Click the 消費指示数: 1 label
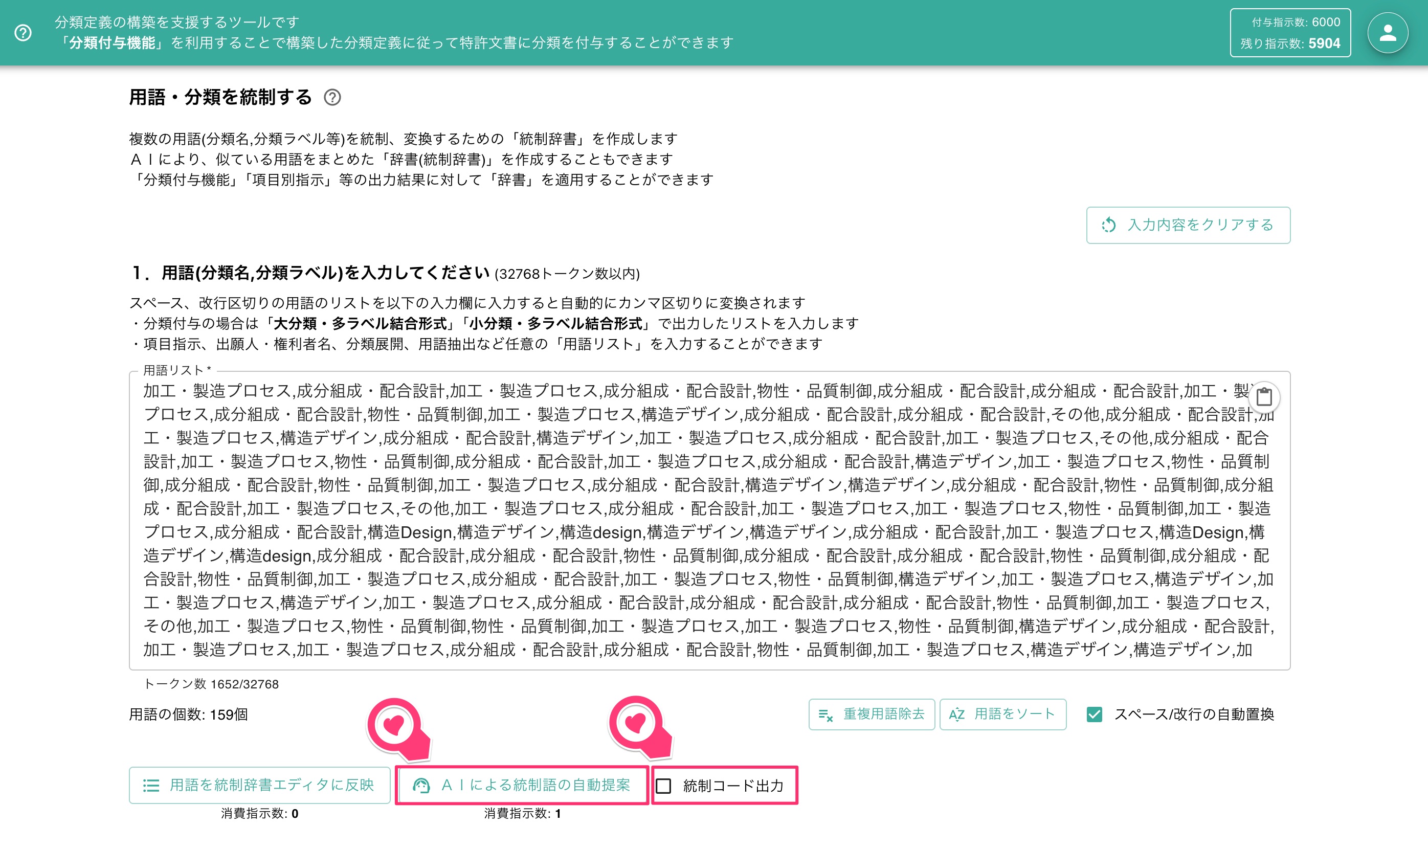The image size is (1428, 849). pos(522,813)
